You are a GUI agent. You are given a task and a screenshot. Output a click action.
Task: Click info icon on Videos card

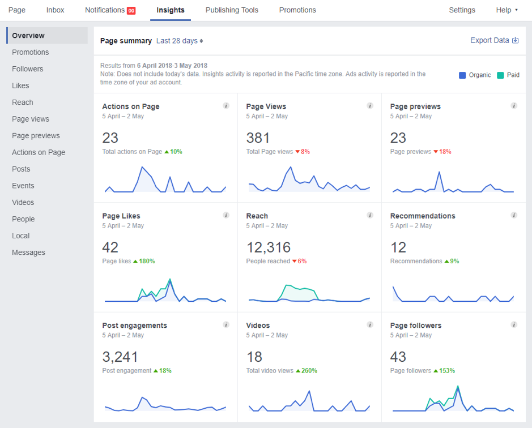[370, 324]
